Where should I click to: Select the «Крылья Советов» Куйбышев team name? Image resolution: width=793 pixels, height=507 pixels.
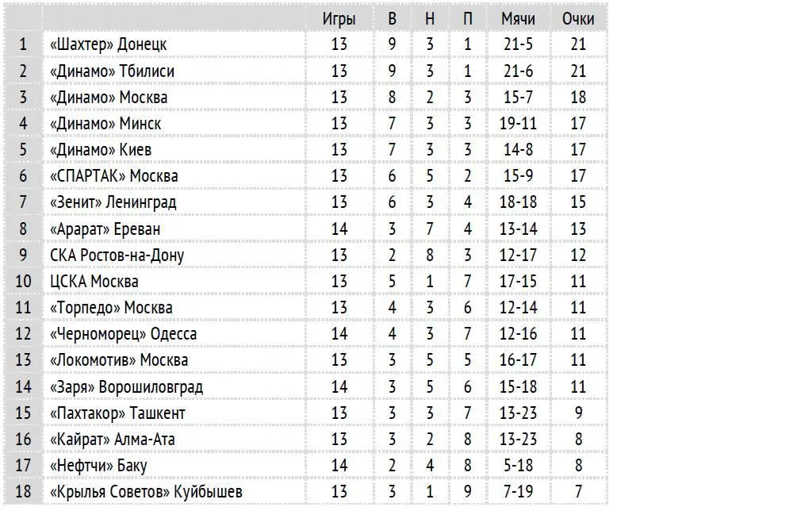[x=146, y=492]
